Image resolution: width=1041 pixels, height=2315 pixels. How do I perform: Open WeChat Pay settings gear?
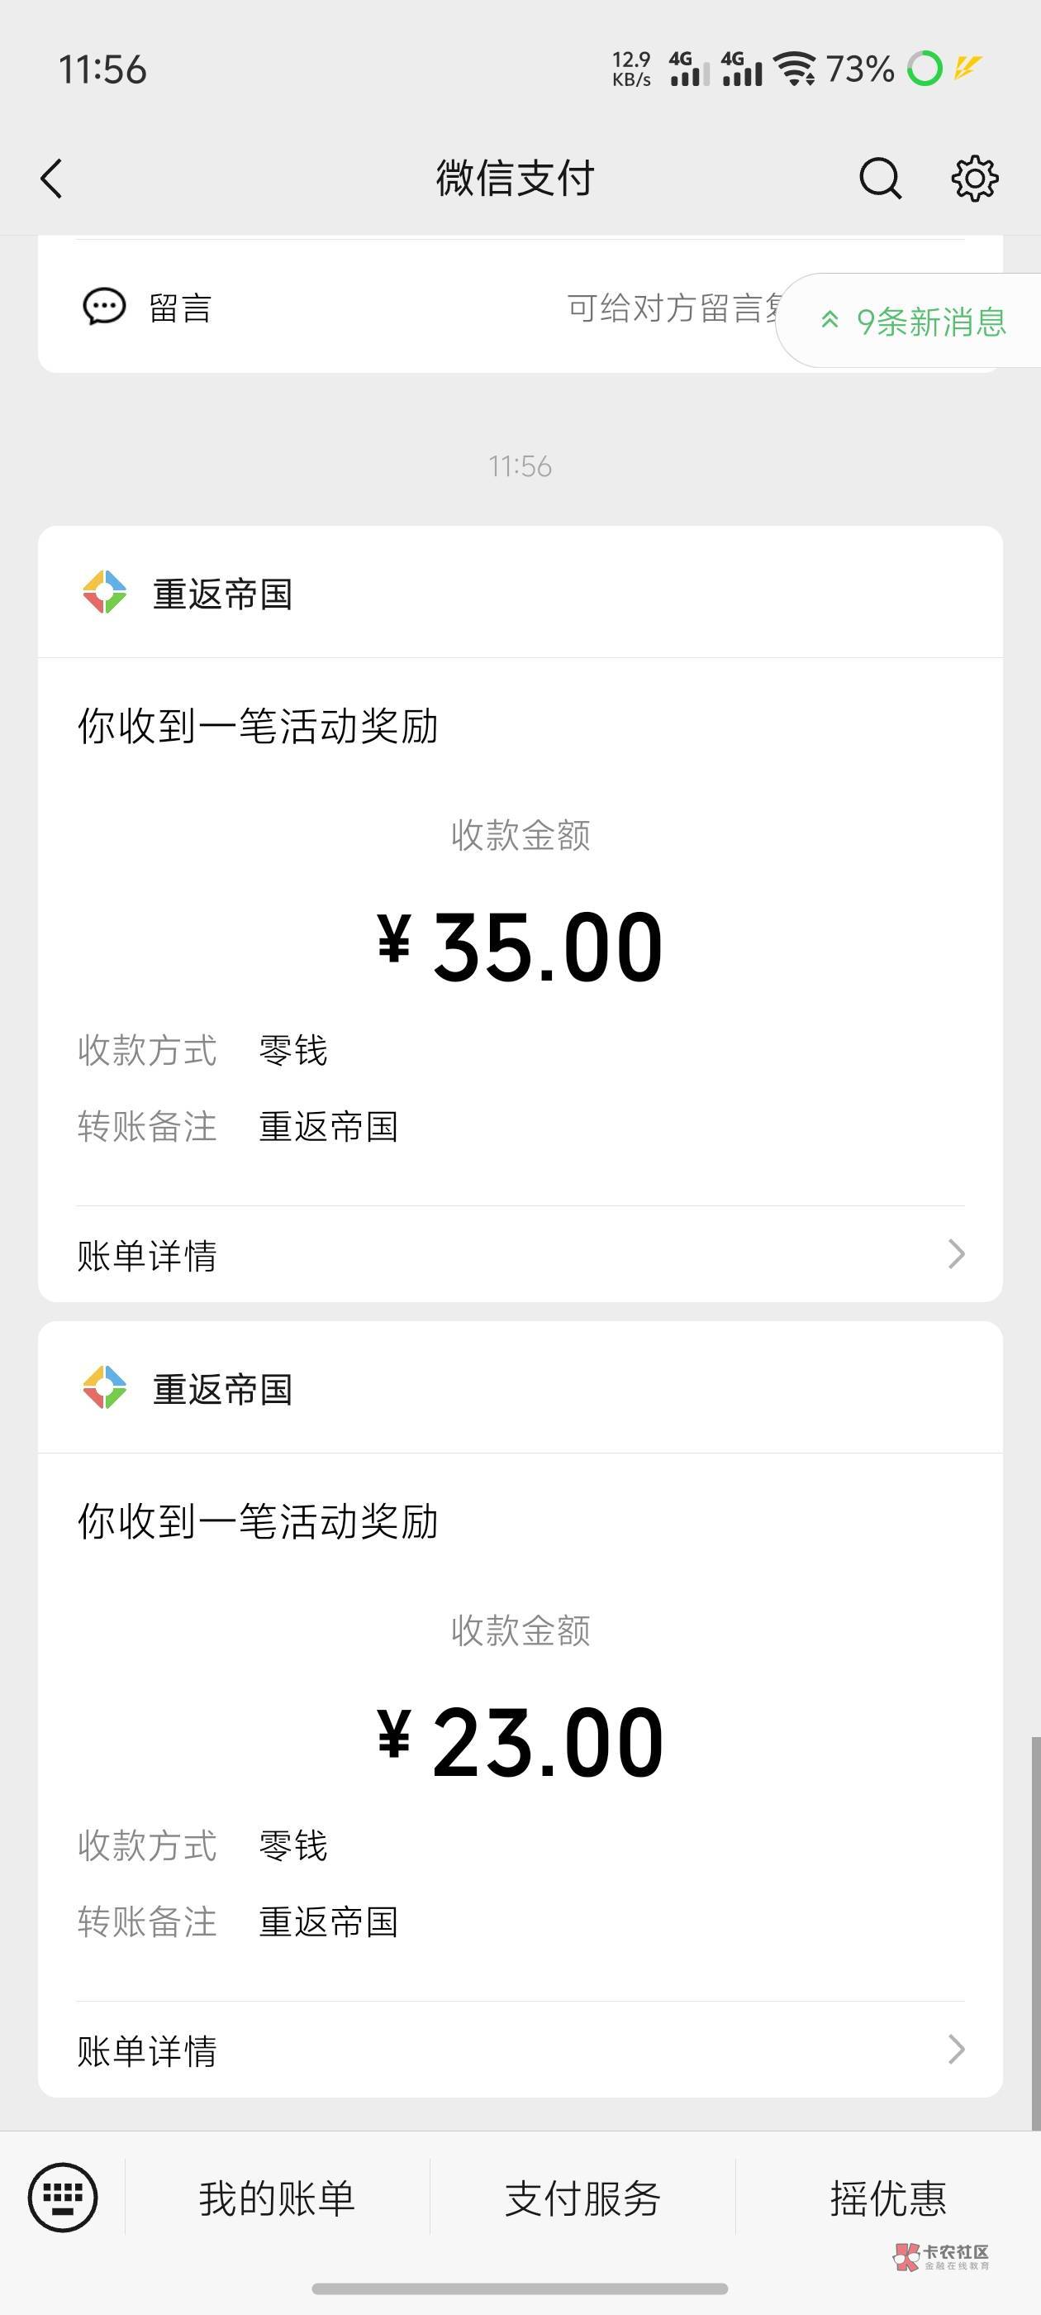975,178
